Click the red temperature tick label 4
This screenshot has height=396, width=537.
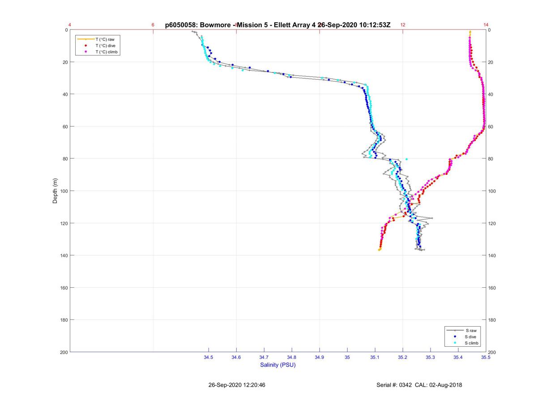(70, 25)
